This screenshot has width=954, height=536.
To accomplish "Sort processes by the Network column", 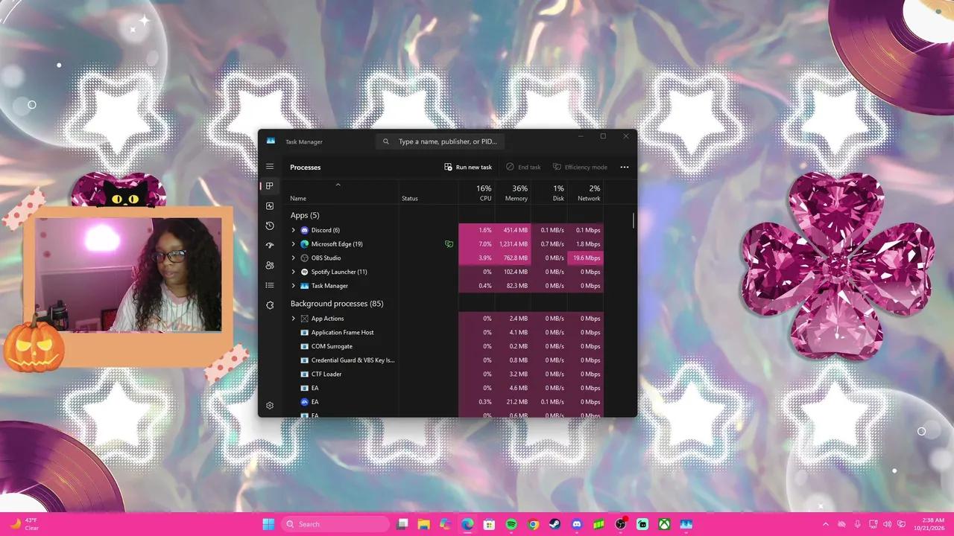I will click(585, 193).
